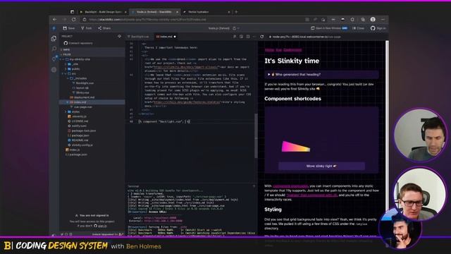Click the StackBlitz logo icon
Screen dimensions: 451x254
point(54,28)
